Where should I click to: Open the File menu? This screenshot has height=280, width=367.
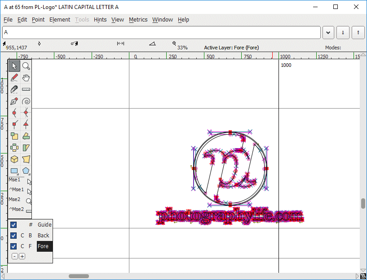point(8,20)
